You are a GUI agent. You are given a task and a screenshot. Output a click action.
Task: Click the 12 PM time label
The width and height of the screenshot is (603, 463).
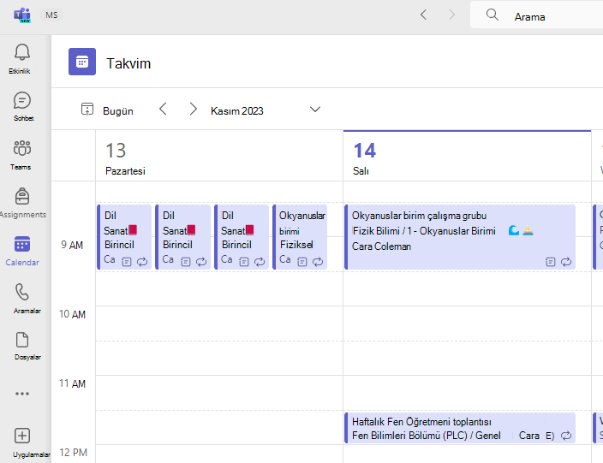(73, 453)
